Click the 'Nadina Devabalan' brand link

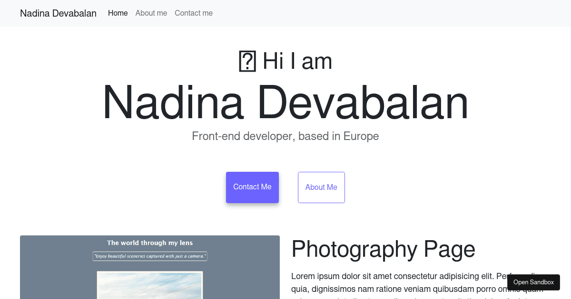[x=58, y=13]
